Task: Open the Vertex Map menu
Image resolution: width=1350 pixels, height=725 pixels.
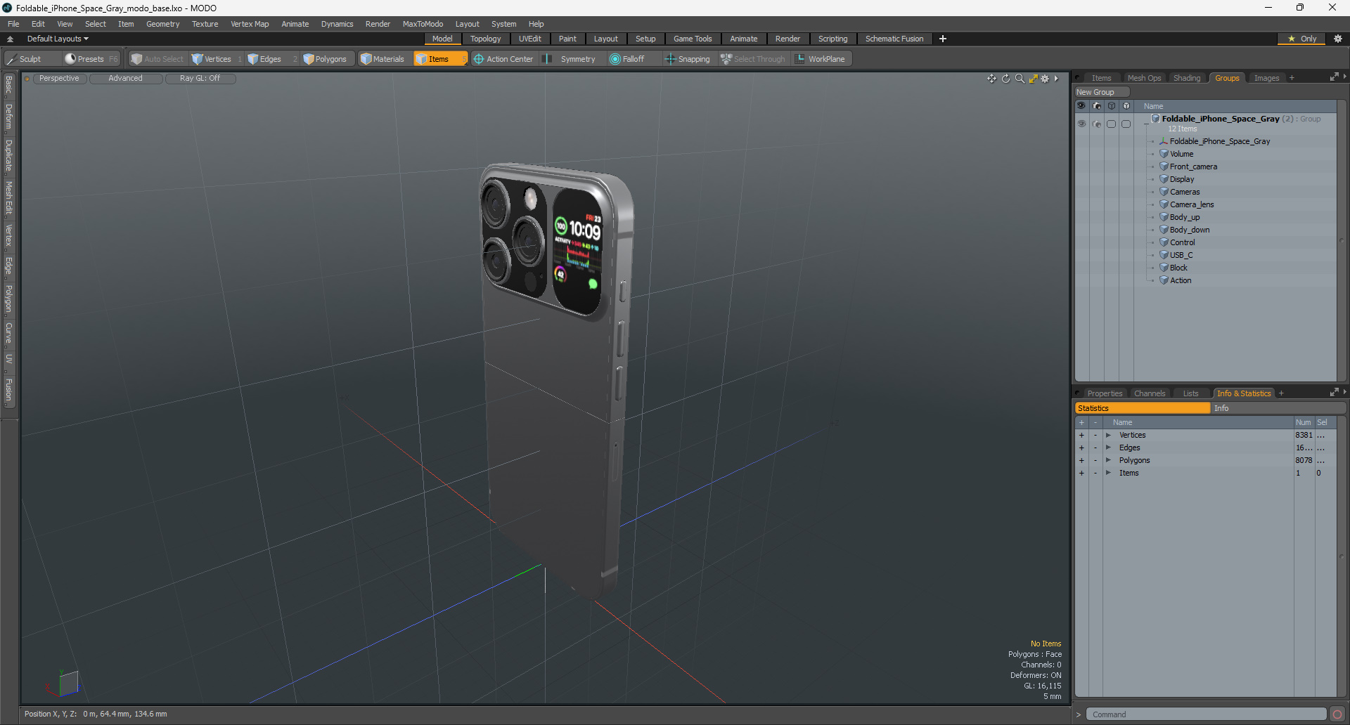Action: click(250, 24)
